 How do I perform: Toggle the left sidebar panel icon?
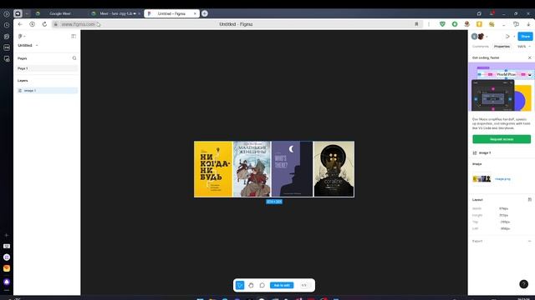(x=74, y=36)
